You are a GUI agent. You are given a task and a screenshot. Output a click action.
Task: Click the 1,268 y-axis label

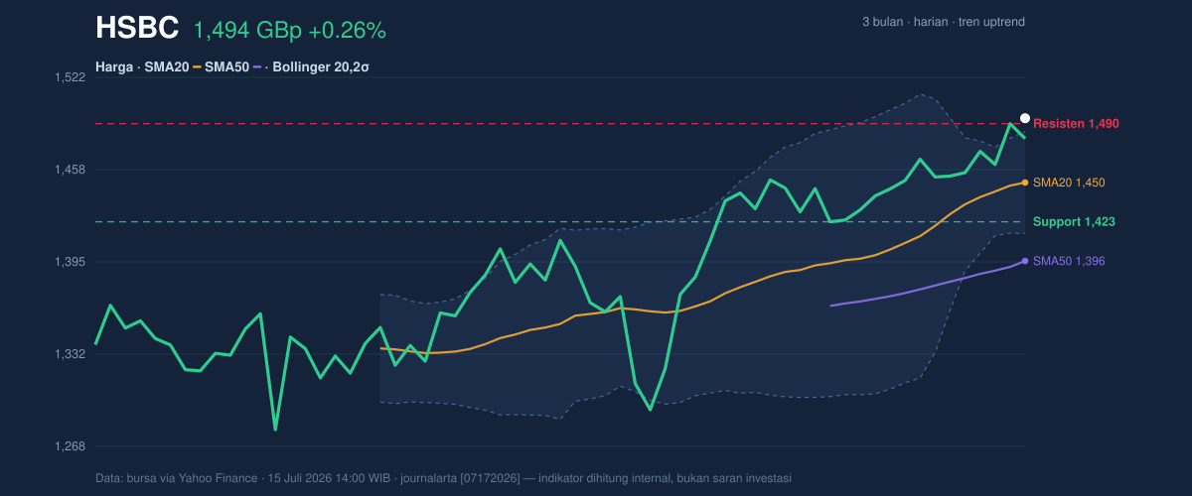(70, 446)
